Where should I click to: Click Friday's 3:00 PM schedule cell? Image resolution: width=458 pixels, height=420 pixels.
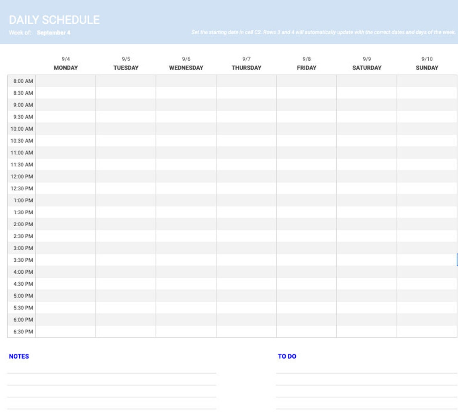306,248
